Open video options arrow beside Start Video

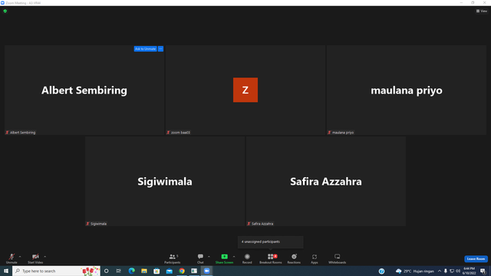click(45, 257)
